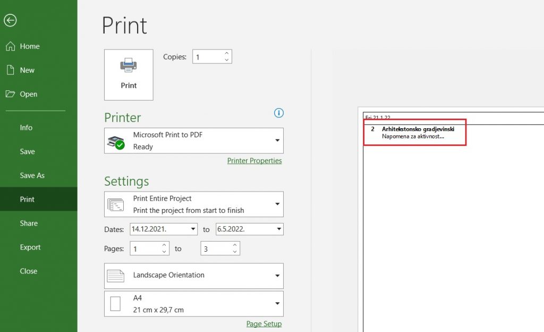The width and height of the screenshot is (544, 332).
Task: Expand the A4 paper size dropdown
Action: pyautogui.click(x=277, y=304)
